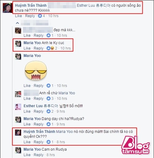The image size is (154, 158).
Task: Collapse replies with the chevron arrow
Action: (x=17, y=23)
